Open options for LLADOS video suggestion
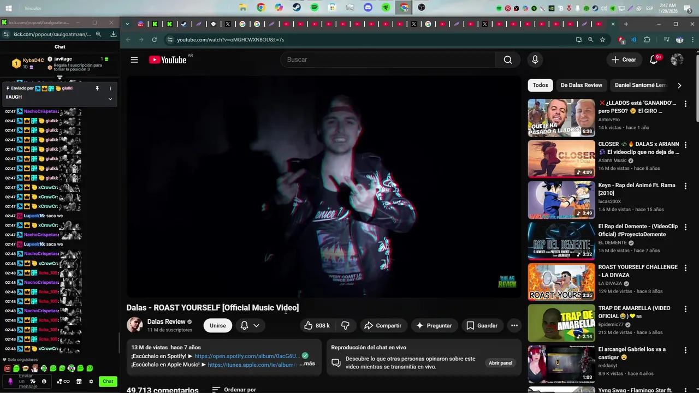699x393 pixels. tap(685, 103)
